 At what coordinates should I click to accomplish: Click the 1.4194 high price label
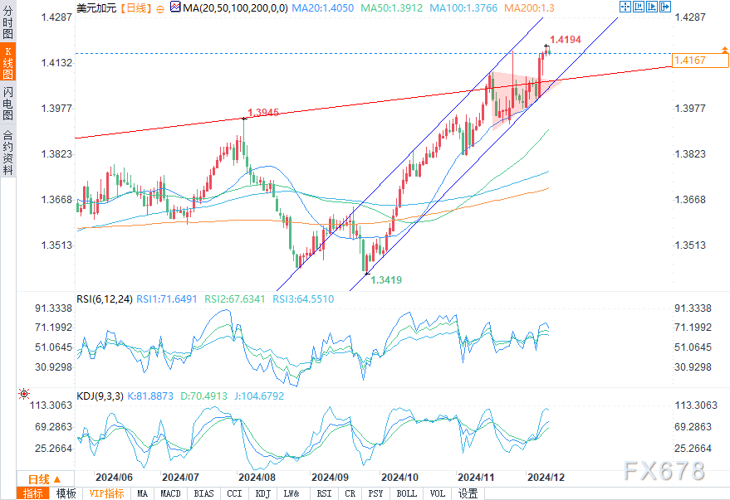566,40
